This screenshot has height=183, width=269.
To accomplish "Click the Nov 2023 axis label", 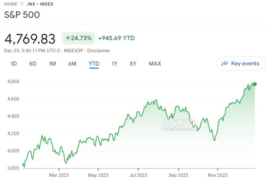I will pos(218,175).
